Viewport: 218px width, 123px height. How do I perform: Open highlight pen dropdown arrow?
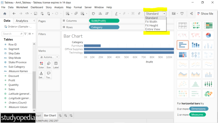point(120,14)
